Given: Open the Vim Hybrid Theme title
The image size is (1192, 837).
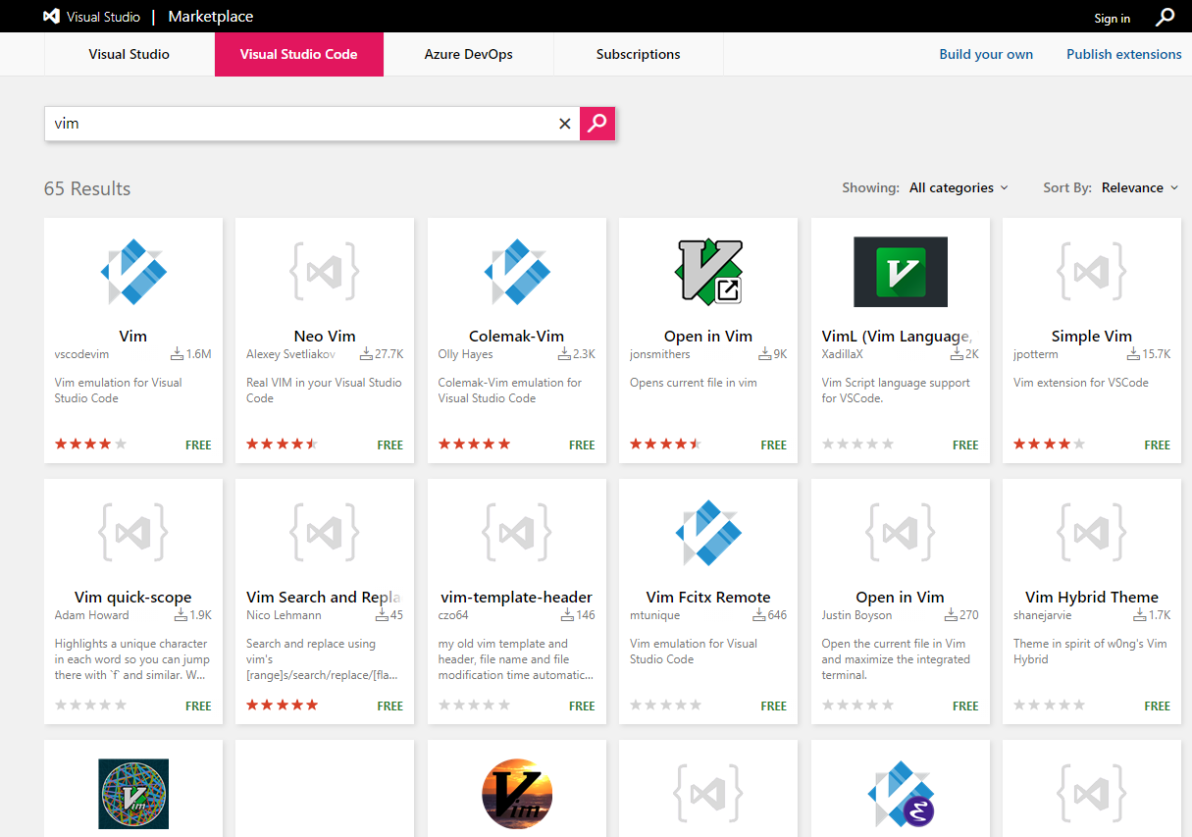Looking at the screenshot, I should 1092,597.
